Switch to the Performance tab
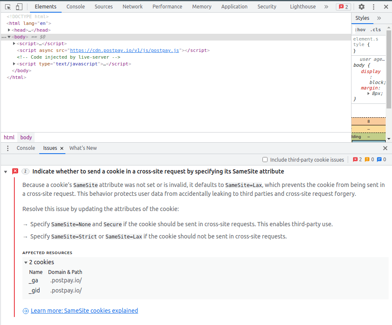 click(x=167, y=7)
